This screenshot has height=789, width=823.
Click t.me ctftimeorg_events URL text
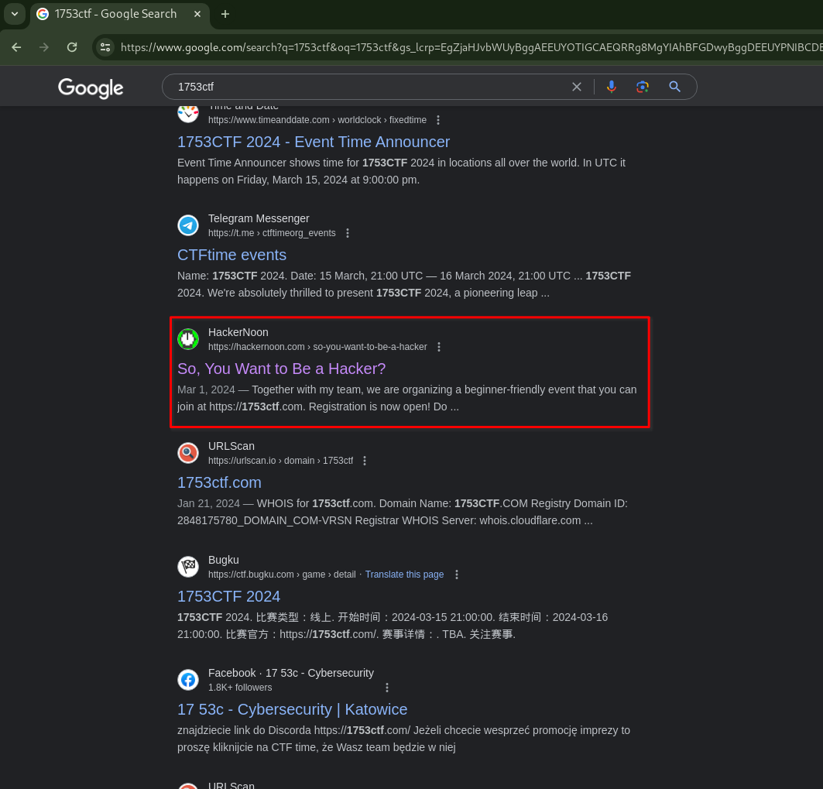click(x=272, y=233)
